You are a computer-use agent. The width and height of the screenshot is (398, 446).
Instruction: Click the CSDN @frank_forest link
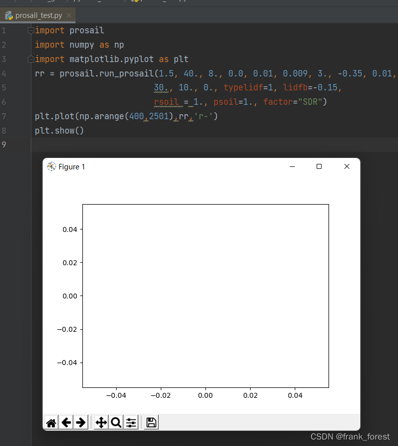click(x=350, y=437)
